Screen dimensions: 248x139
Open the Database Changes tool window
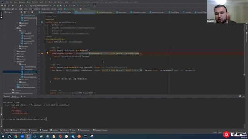point(100,130)
